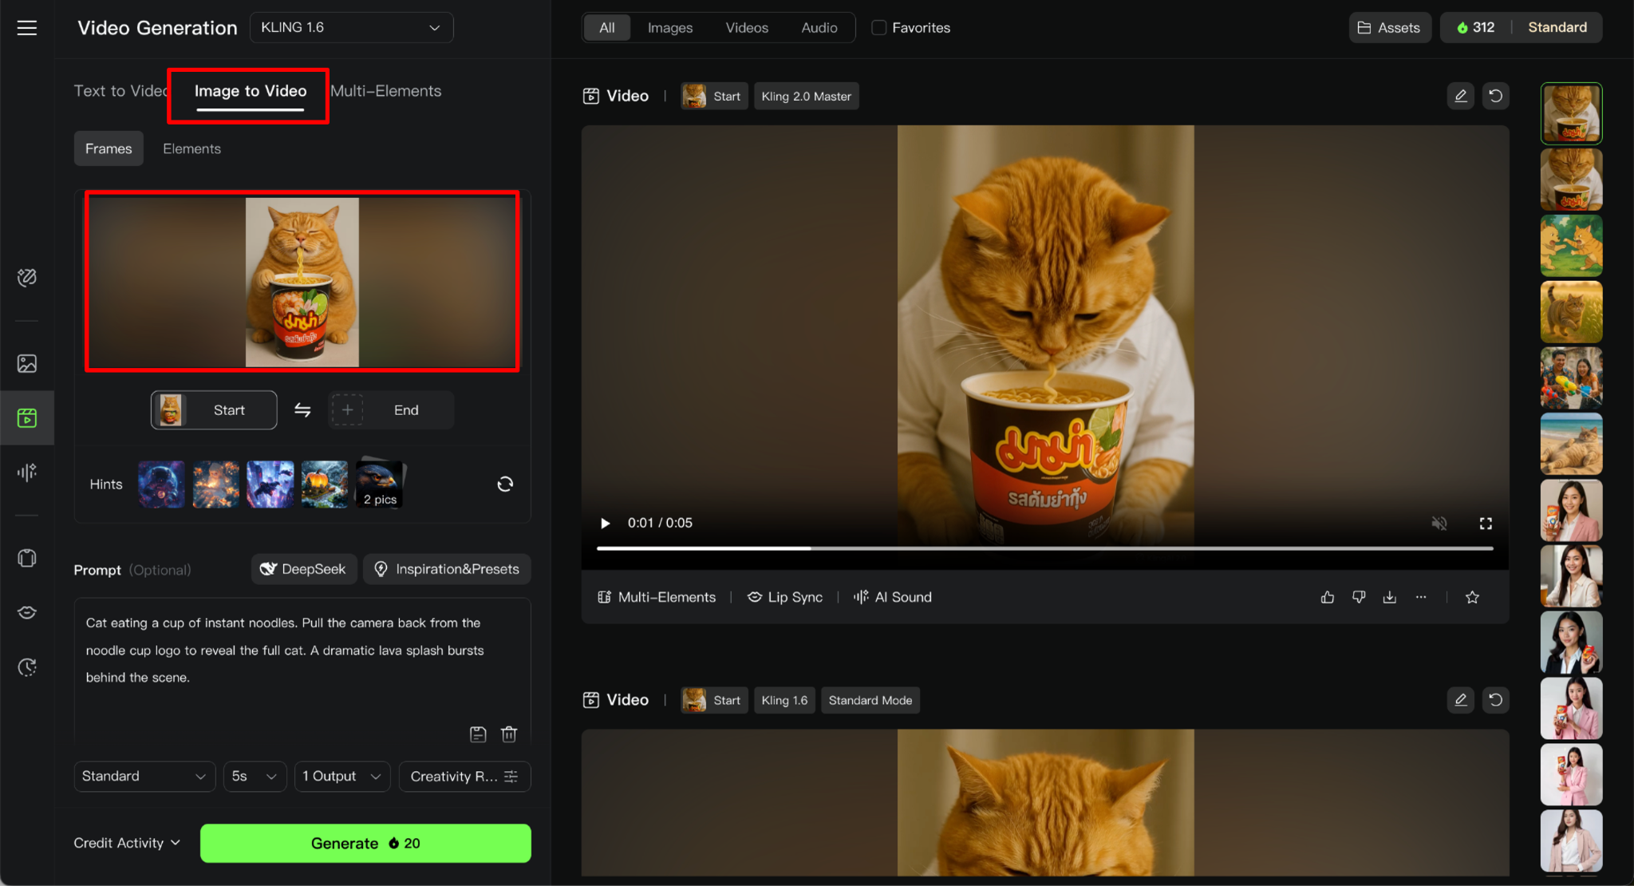The width and height of the screenshot is (1634, 886).
Task: Filter by Images
Action: click(x=670, y=28)
